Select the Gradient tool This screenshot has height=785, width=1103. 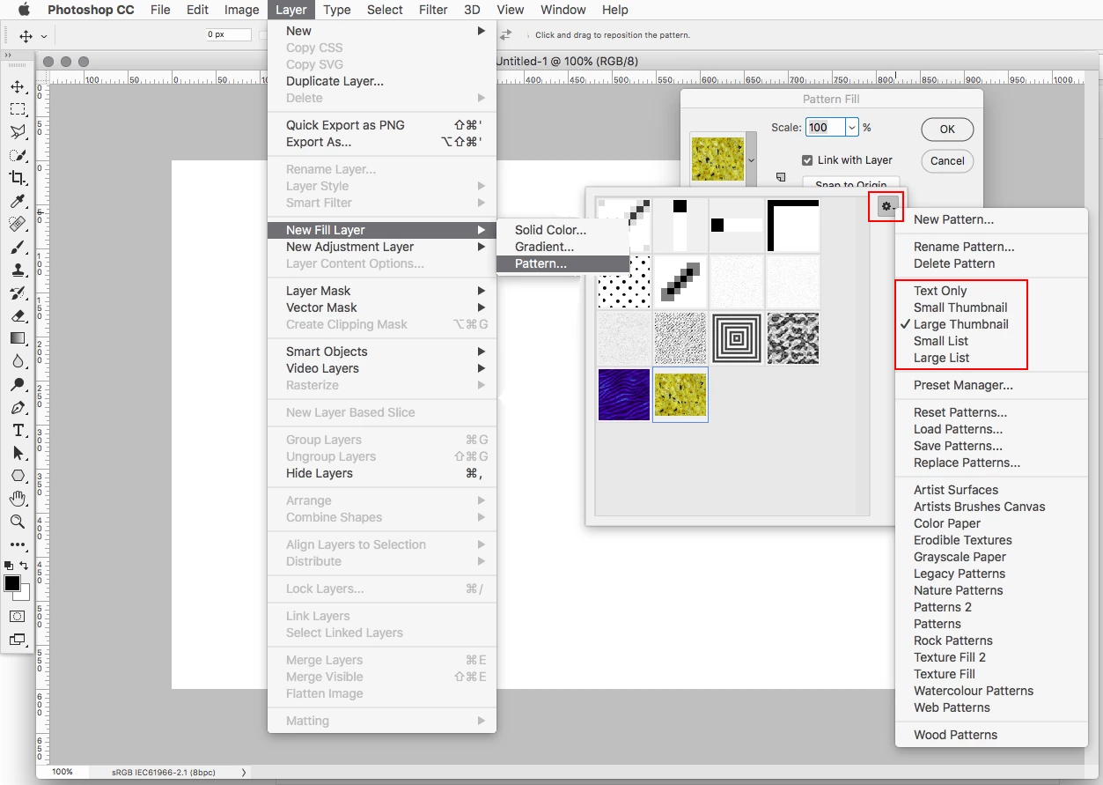coord(18,338)
